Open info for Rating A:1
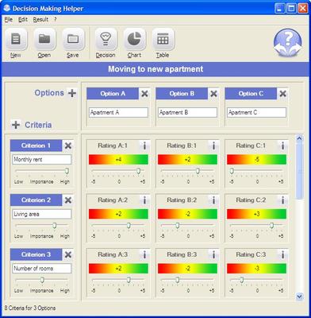 tap(144, 145)
